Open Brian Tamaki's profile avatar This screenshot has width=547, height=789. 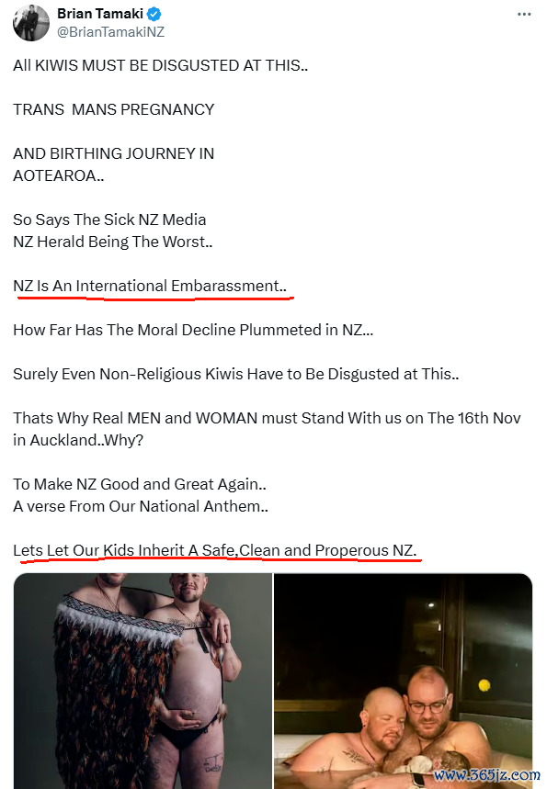pos(31,23)
